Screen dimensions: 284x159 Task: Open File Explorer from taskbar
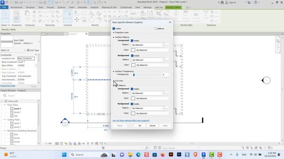pyautogui.click(x=130, y=155)
